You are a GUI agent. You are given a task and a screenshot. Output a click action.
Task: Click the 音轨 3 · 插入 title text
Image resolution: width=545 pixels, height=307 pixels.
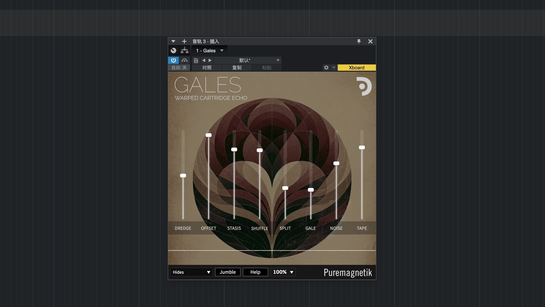pyautogui.click(x=206, y=42)
